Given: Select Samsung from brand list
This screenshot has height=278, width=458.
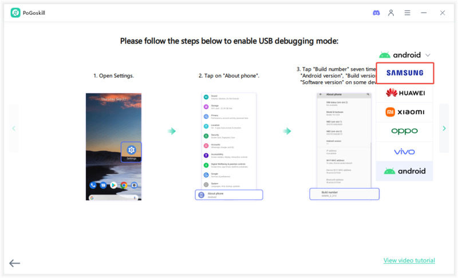Looking at the screenshot, I should [404, 73].
